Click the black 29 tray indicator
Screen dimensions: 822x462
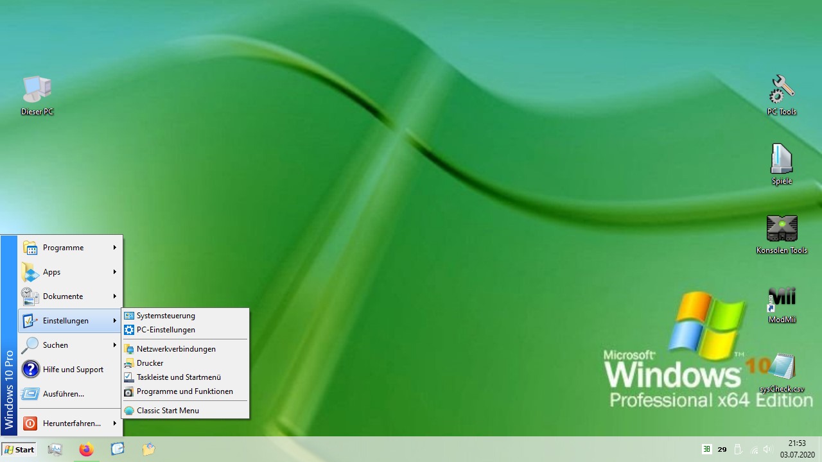[x=722, y=449]
